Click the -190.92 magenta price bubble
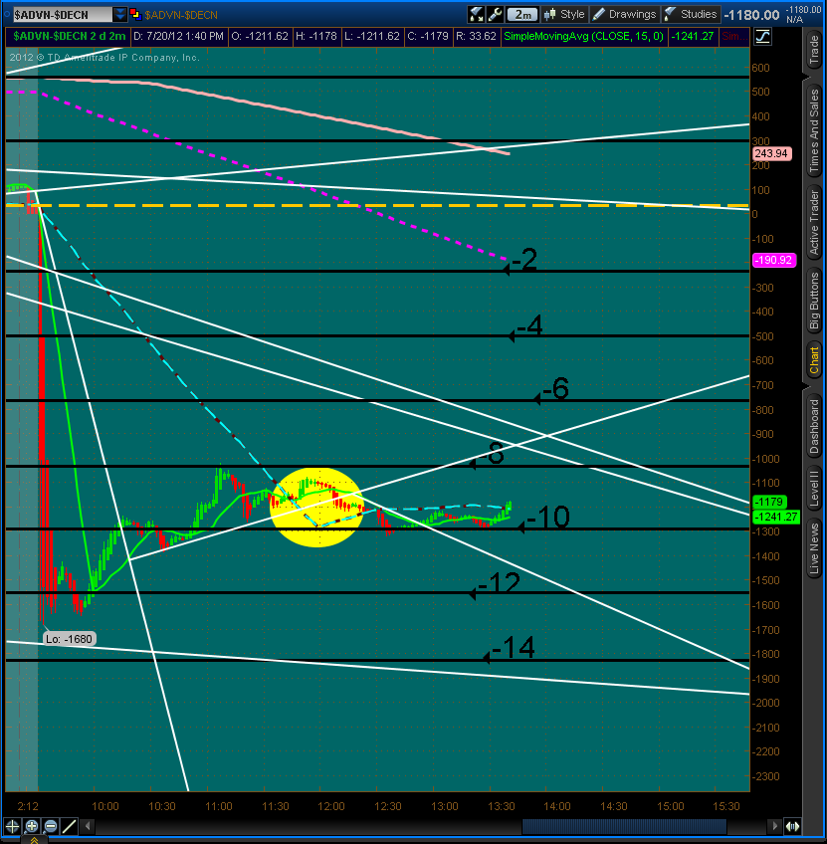 coord(773,260)
